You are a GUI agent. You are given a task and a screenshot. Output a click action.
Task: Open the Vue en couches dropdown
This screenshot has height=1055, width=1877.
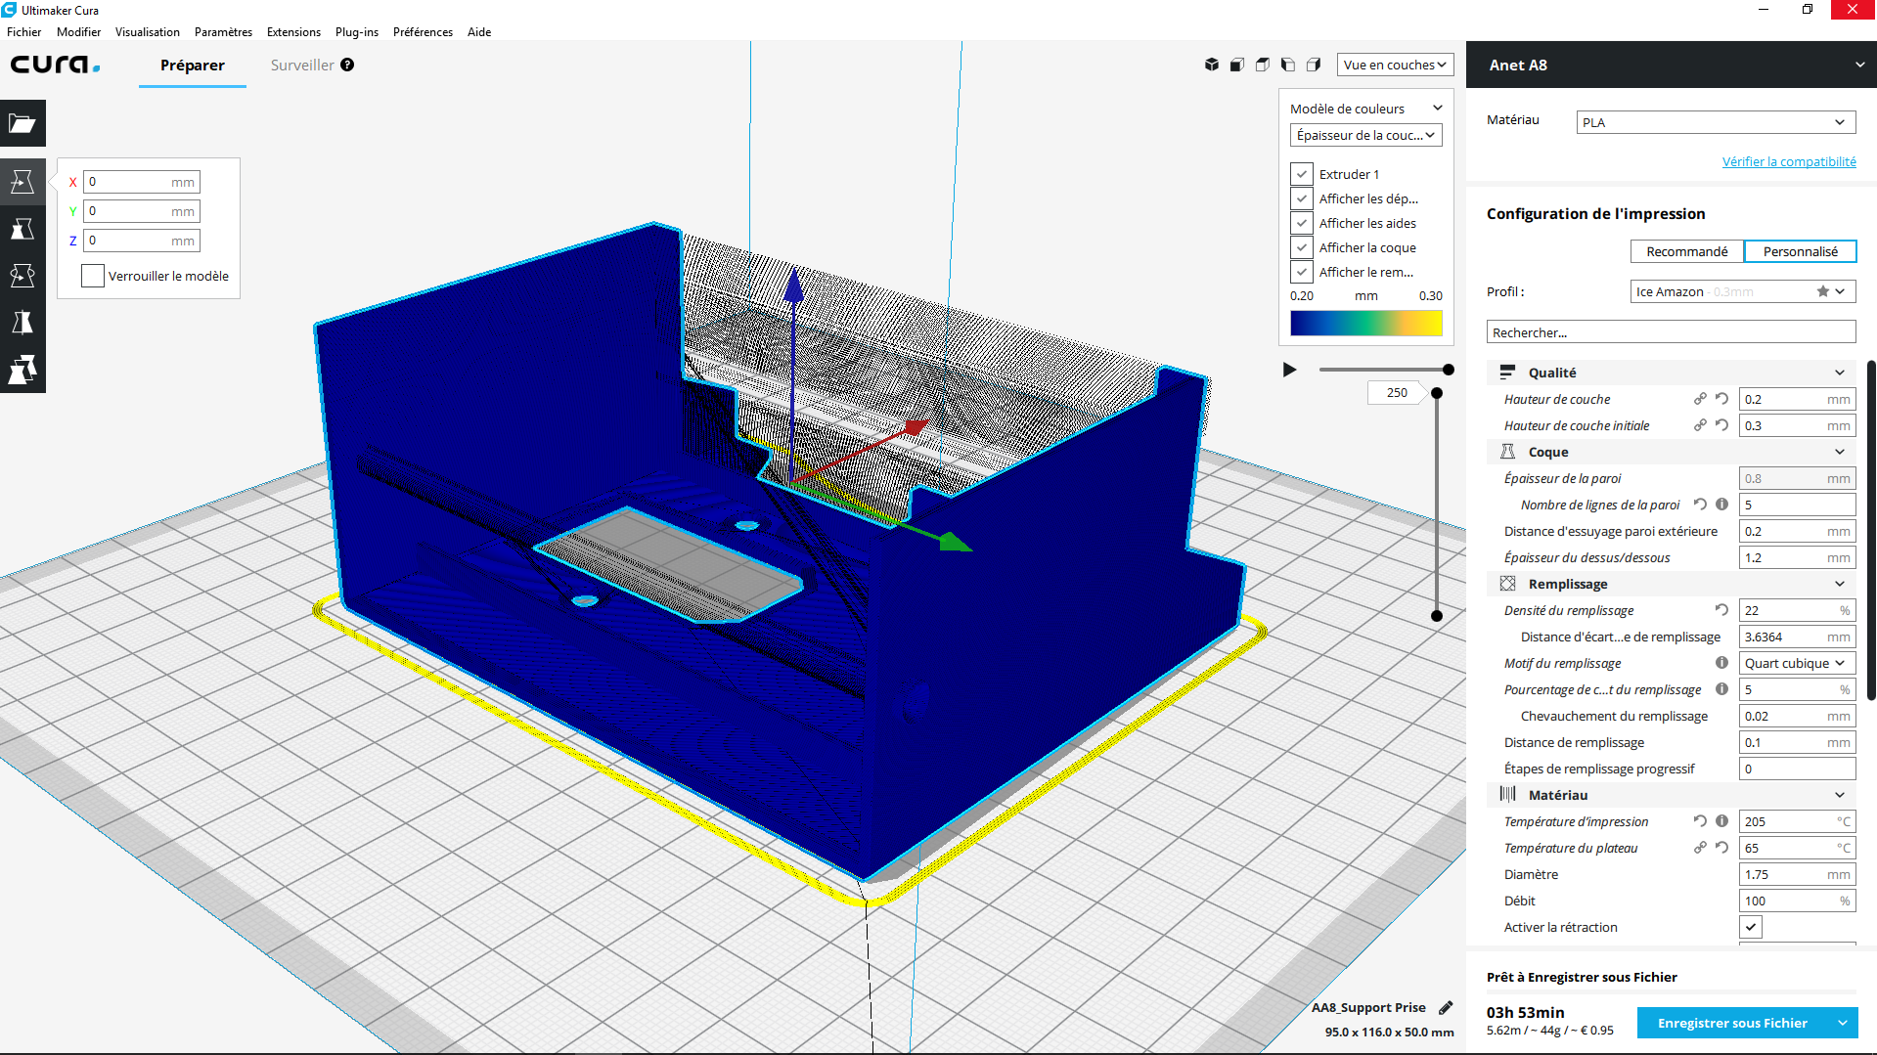[x=1394, y=65]
